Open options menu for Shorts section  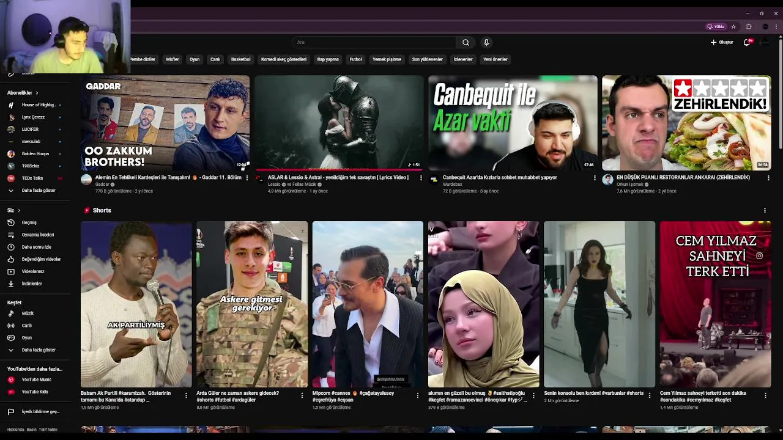pos(765,210)
